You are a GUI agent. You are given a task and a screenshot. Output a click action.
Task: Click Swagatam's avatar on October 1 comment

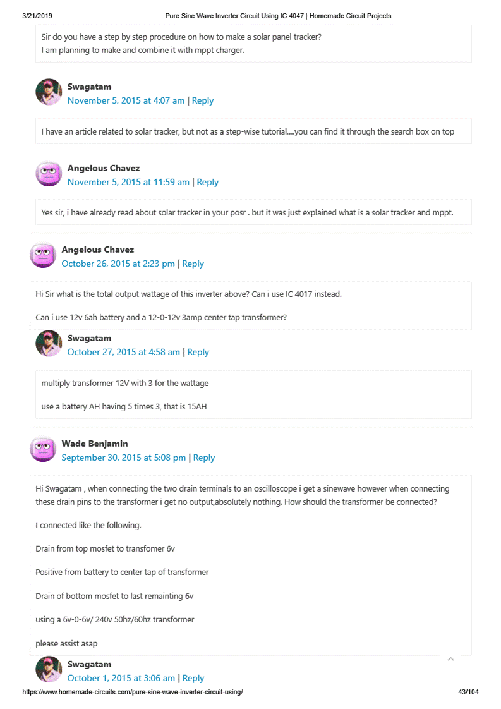click(49, 670)
